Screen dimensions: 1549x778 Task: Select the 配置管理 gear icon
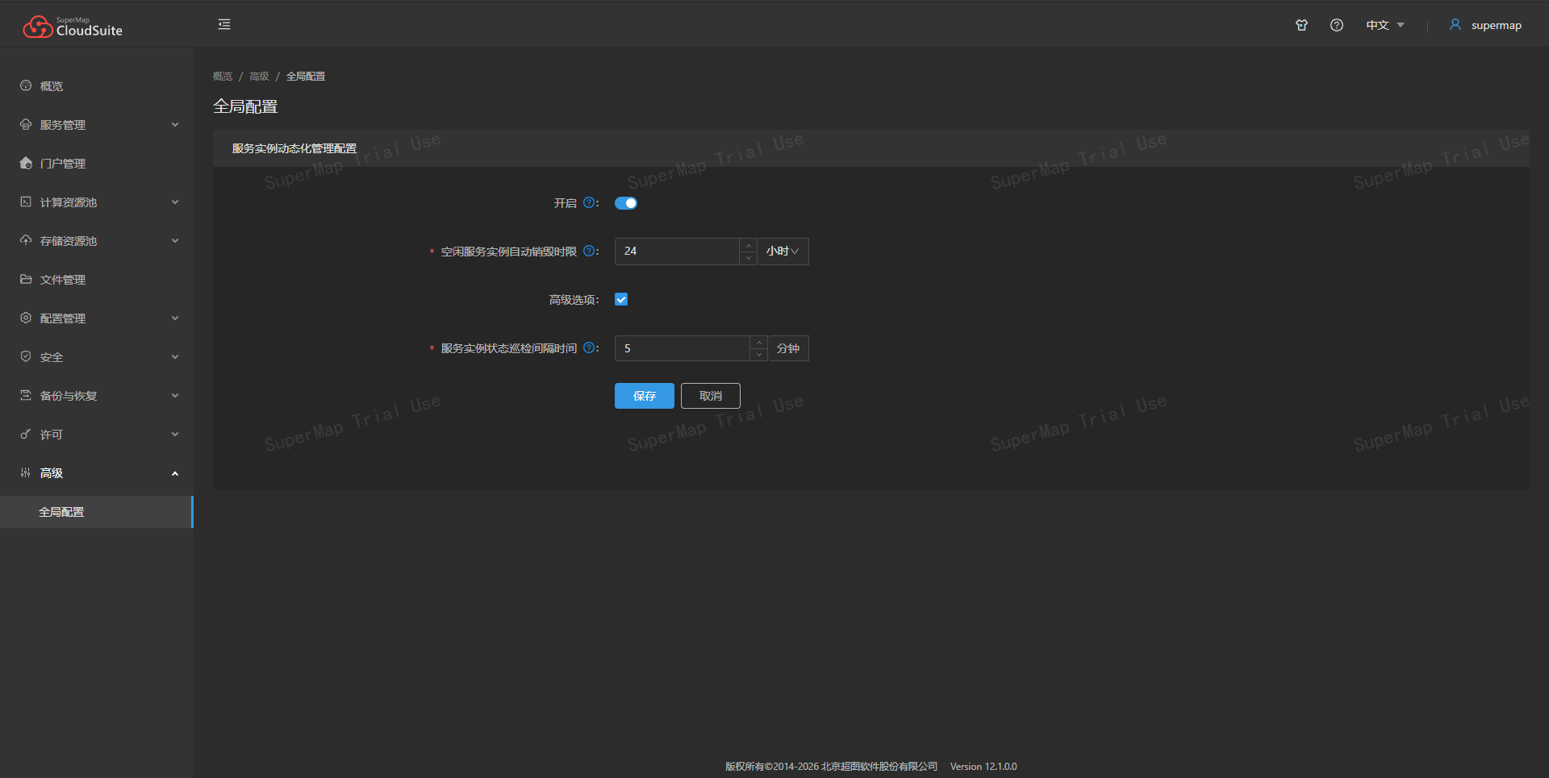pyautogui.click(x=25, y=318)
